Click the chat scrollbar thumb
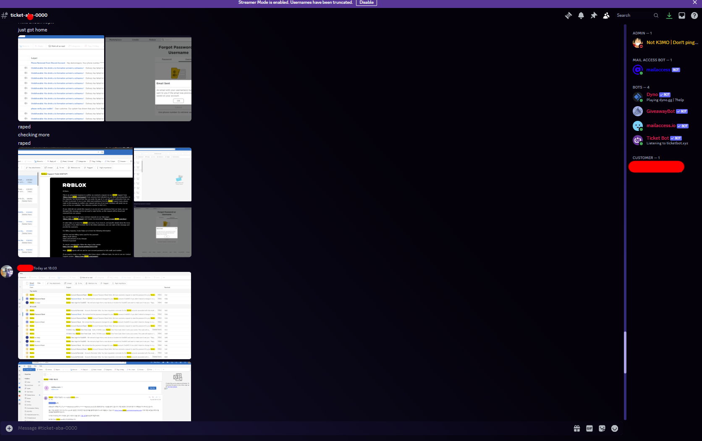Screen dimensions: 702x441 click(x=625, y=352)
